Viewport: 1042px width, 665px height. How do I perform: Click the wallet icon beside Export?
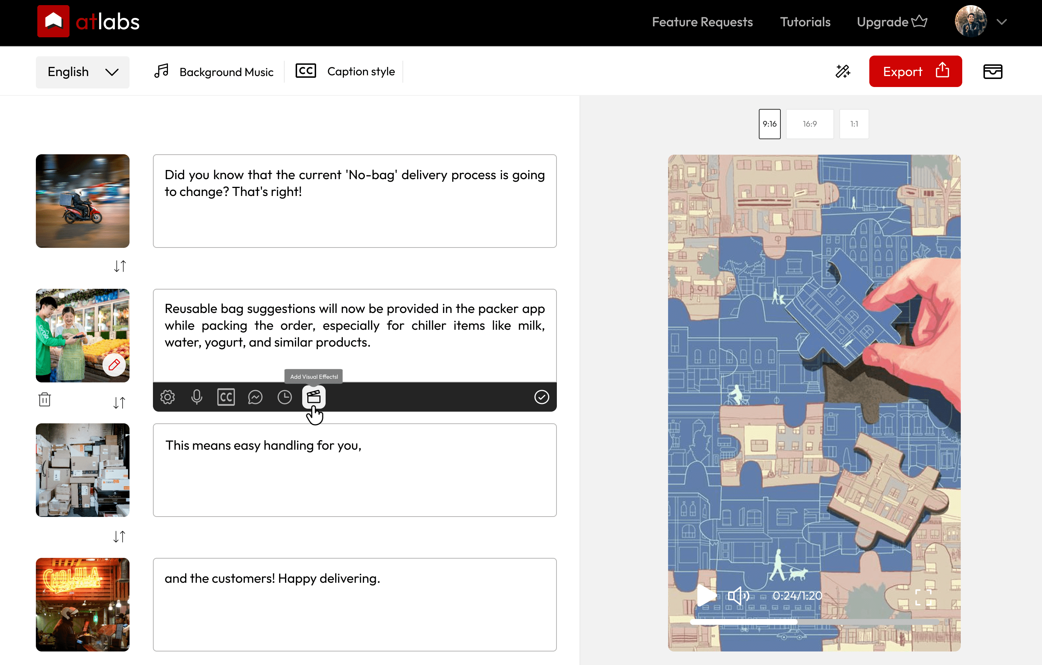[x=993, y=71]
